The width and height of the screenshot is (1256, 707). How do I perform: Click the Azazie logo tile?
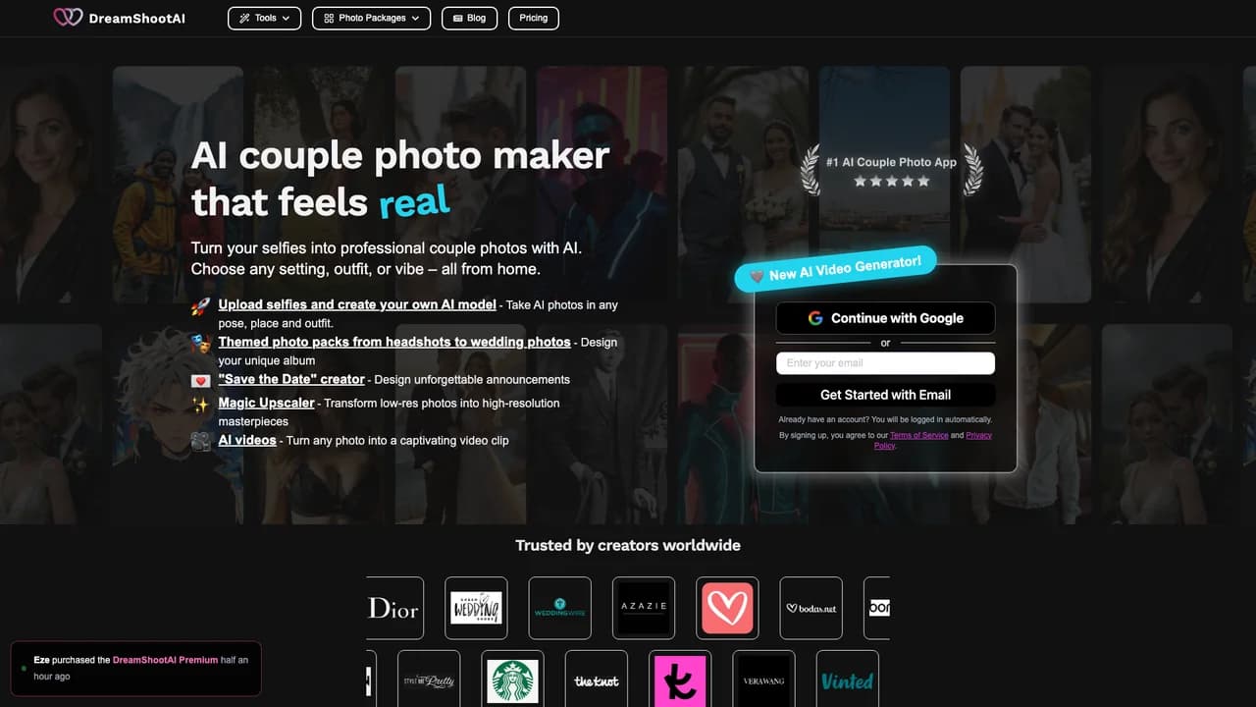point(644,608)
